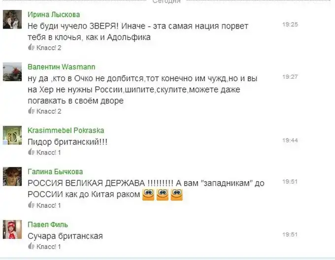Click the 19:44 comment timestamp
Image resolution: width=335 pixels, height=260 pixels.
(290, 140)
